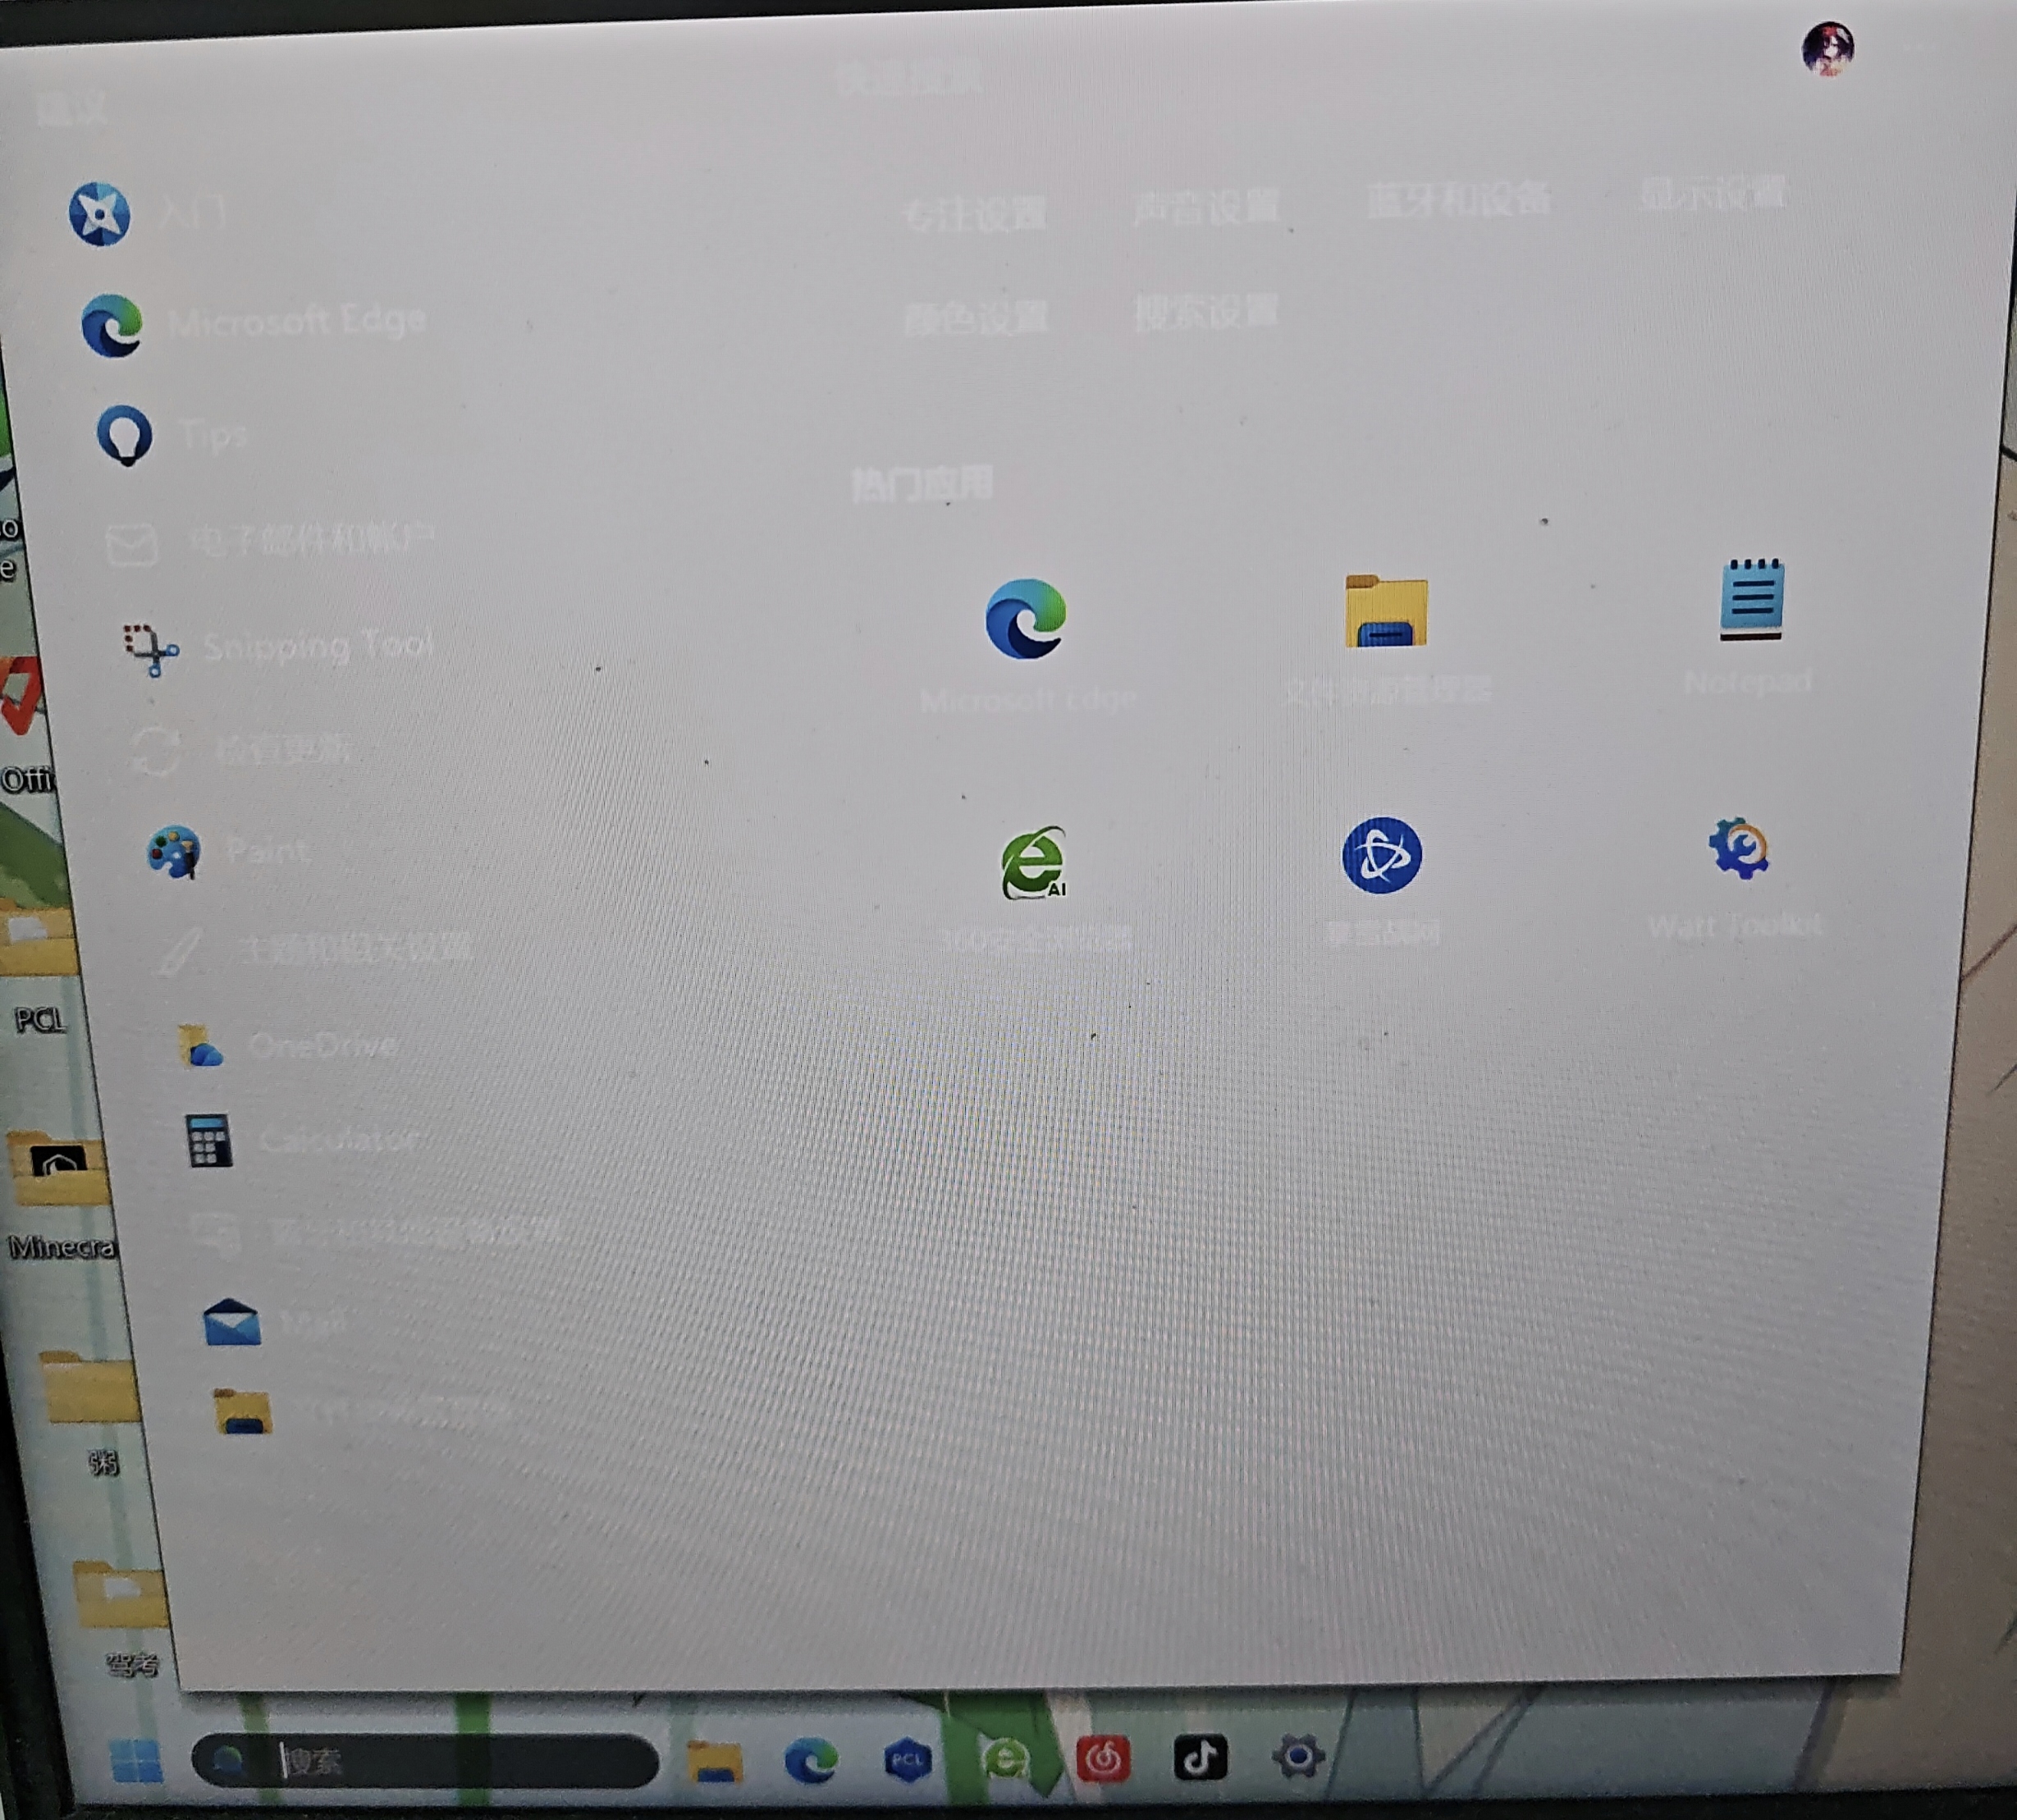Open Microsoft Edge under 热门应用
Screen dimensions: 2017x1820
pyautogui.click(x=1026, y=644)
